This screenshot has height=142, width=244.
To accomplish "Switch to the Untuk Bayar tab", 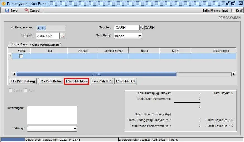I will [20, 44].
